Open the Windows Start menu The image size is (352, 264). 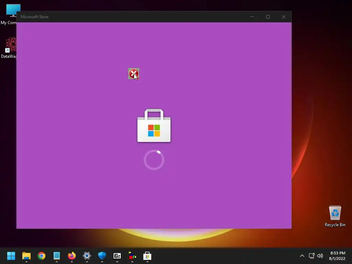coord(11,256)
